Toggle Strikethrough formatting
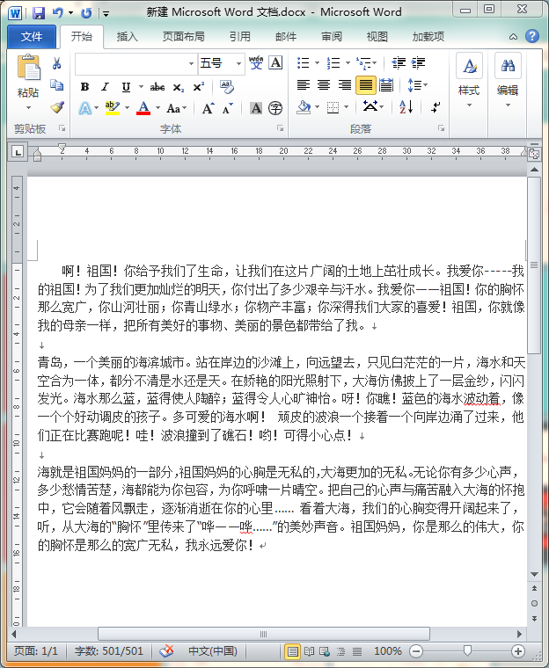 pyautogui.click(x=157, y=87)
